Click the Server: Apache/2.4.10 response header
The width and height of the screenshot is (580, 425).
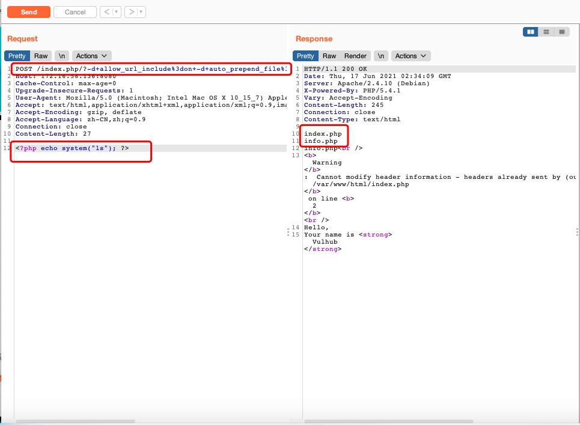point(367,83)
